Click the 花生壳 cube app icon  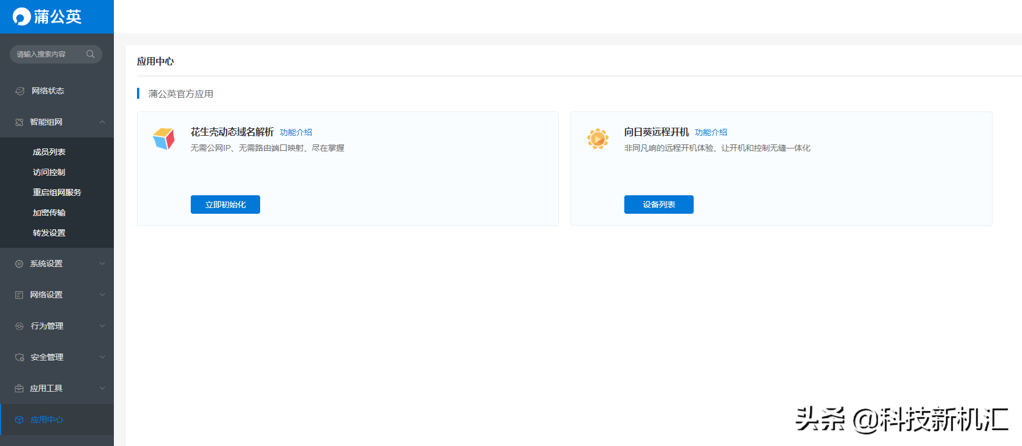coord(164,139)
